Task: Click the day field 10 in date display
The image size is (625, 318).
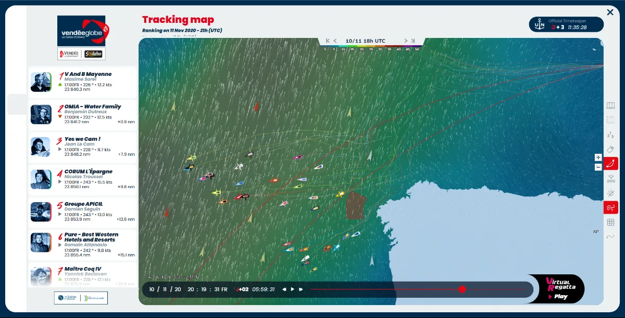Action: tap(152, 289)
